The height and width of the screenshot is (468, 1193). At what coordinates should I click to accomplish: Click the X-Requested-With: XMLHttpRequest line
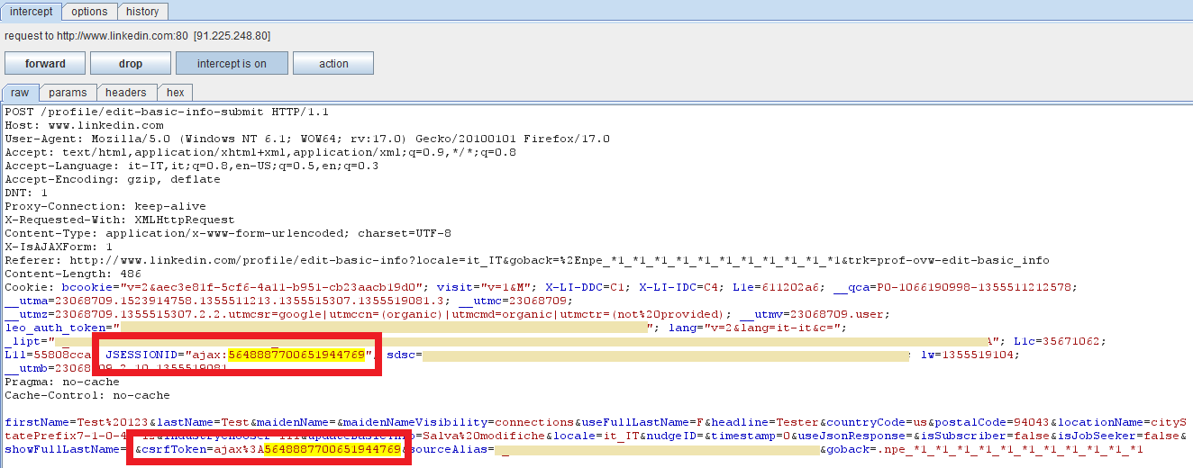click(120, 220)
